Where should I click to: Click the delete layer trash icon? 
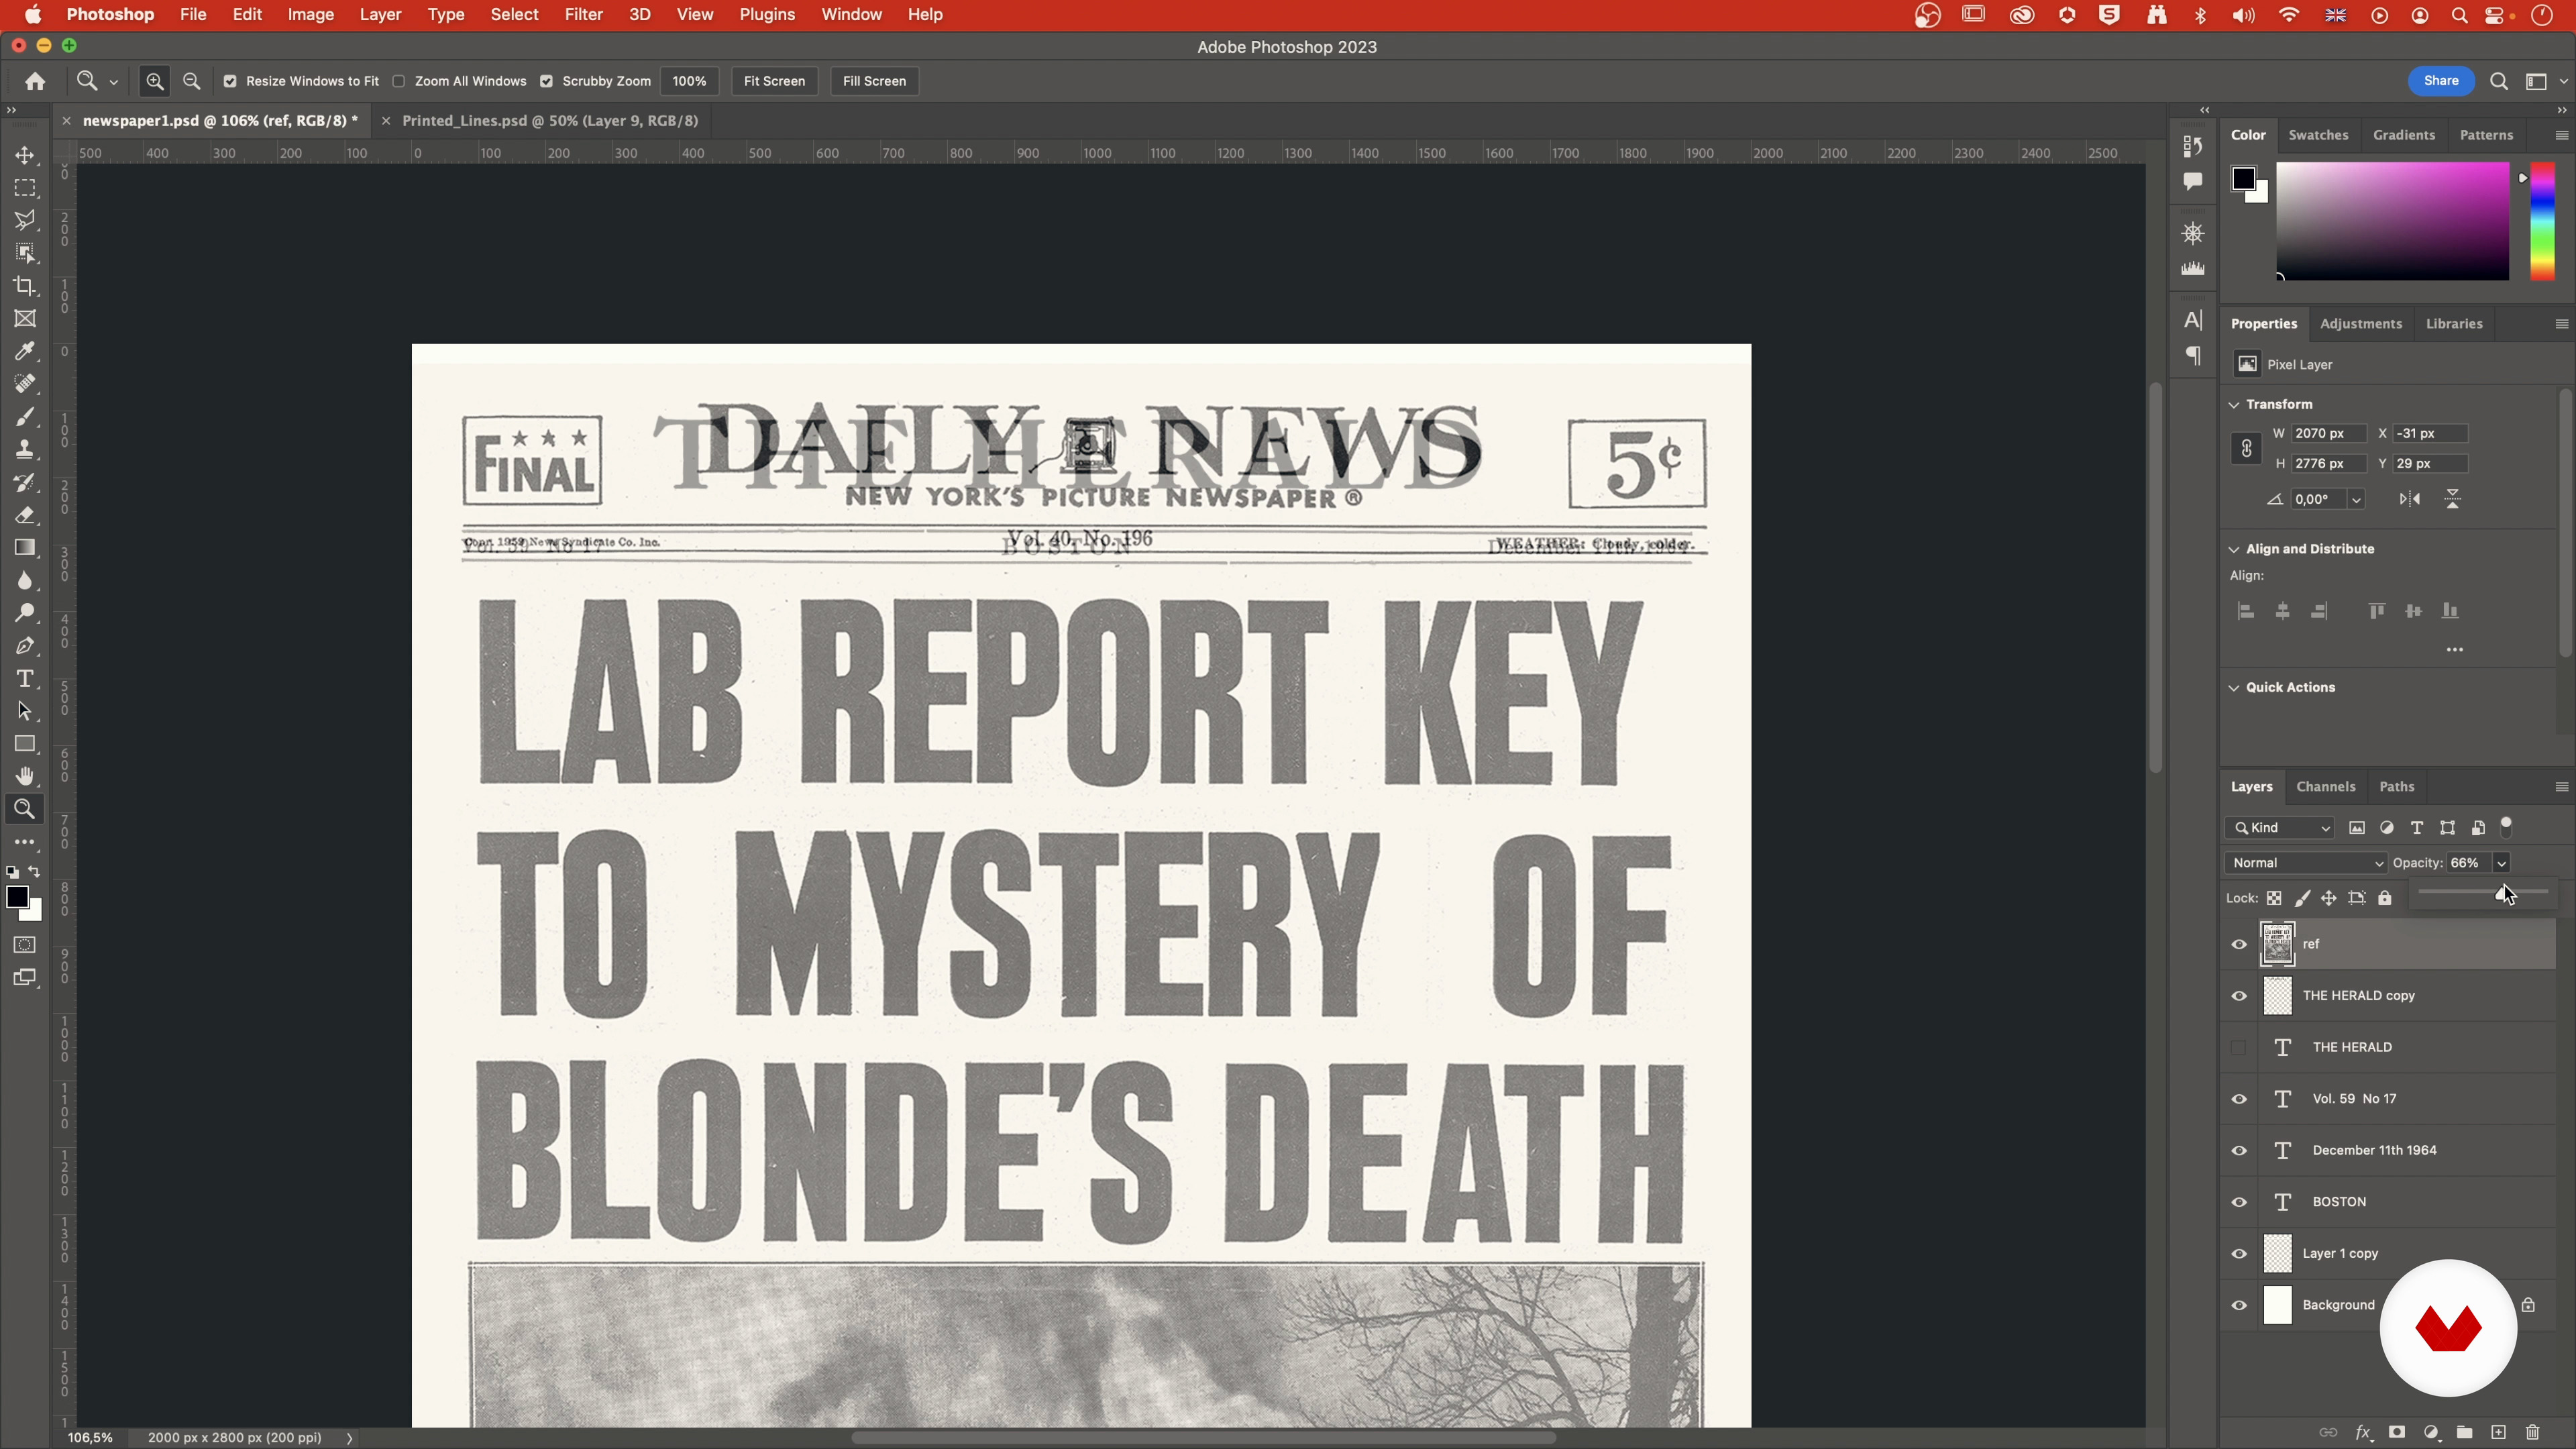[x=2532, y=1432]
